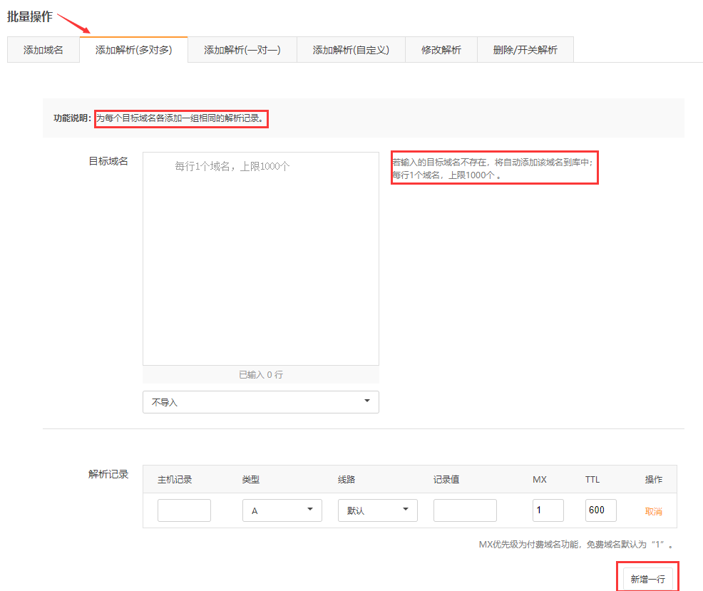Image resolution: width=703 pixels, height=591 pixels.
Task: Click the 已输入 0 行 counter bar
Action: click(261, 375)
